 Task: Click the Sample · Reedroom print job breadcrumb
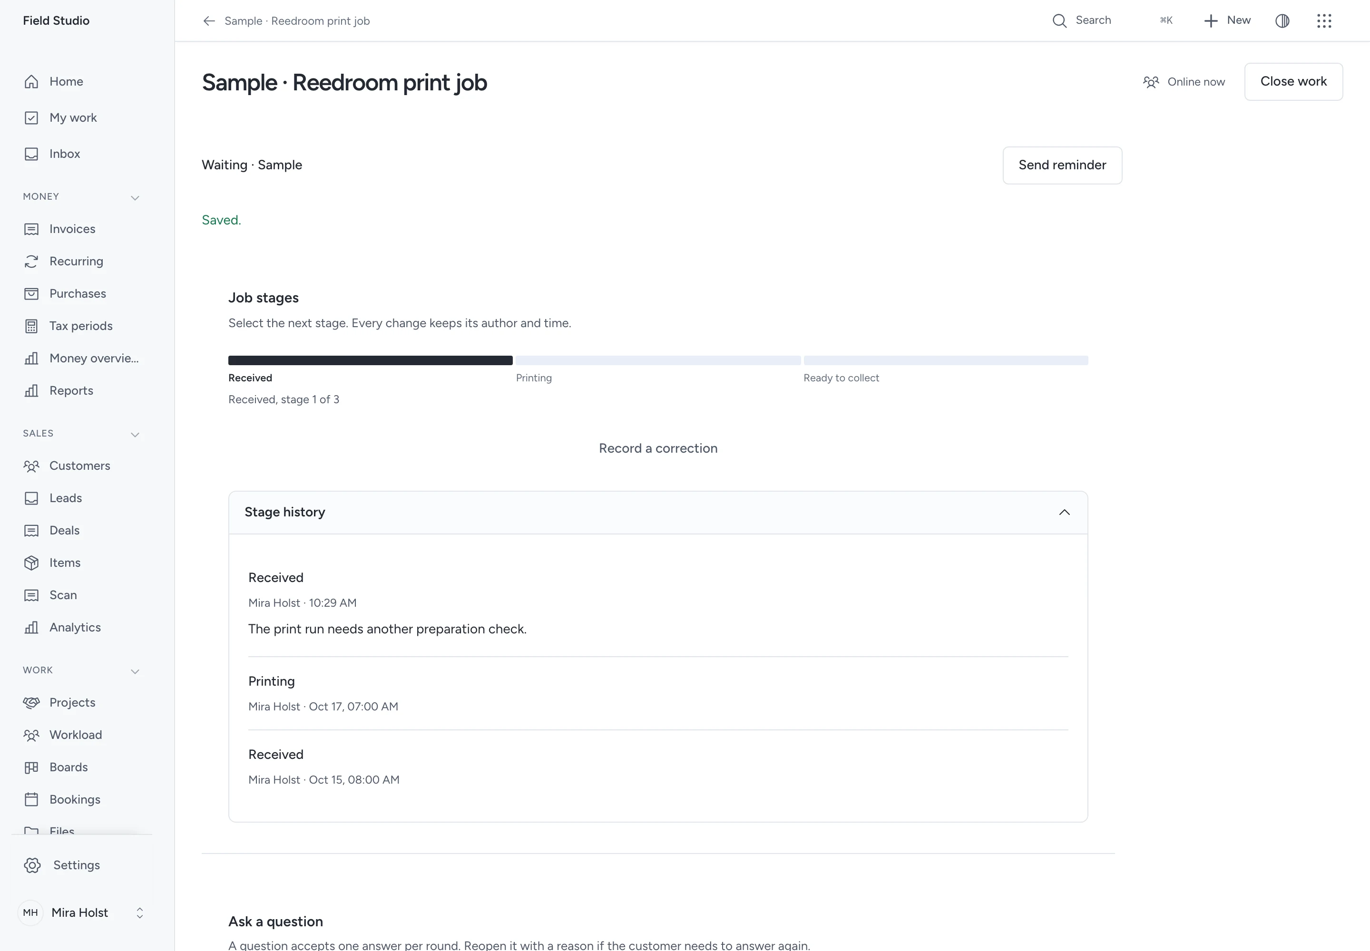[x=297, y=21]
